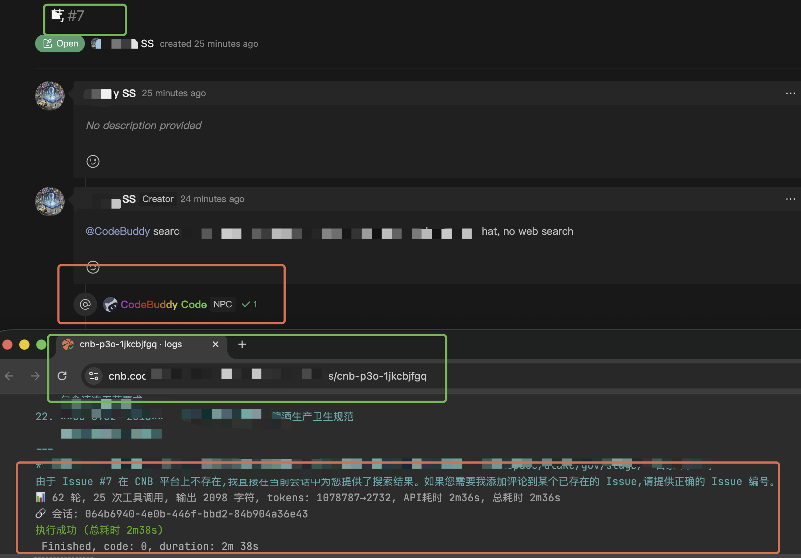Select the cnb-p3o-1jkcbjfgq logs tab
Screen dimensions: 801x558
pos(131,344)
